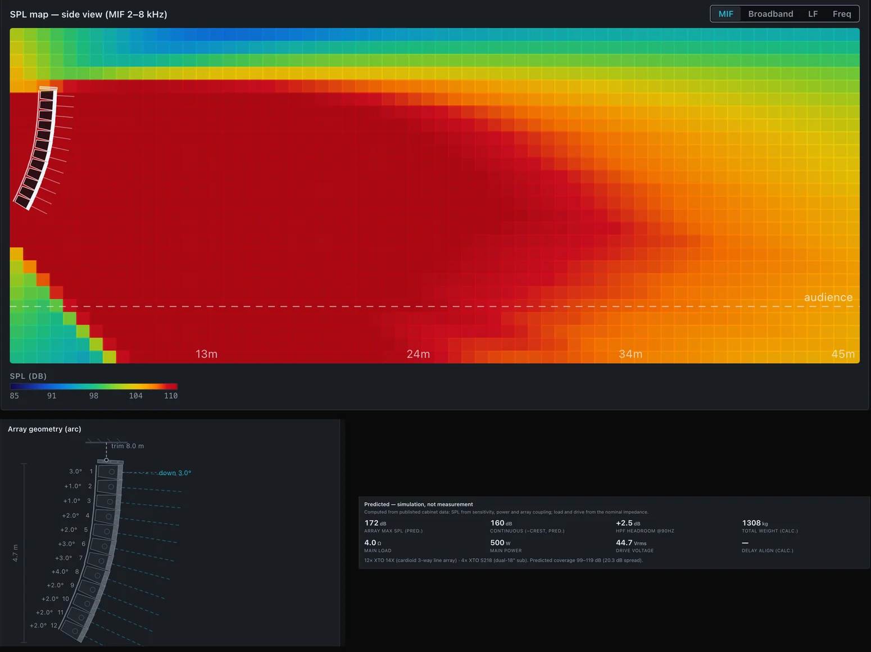Viewport: 871px width, 652px height.
Task: Switch to the Broadband tab
Action: pyautogui.click(x=770, y=14)
